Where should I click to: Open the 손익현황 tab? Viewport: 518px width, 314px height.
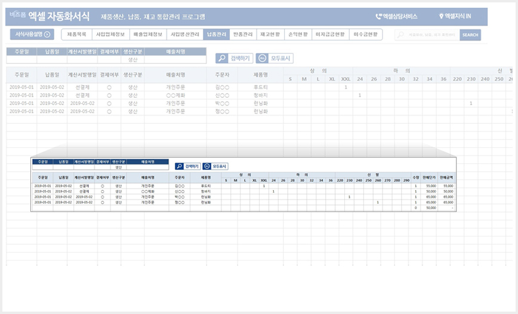click(298, 35)
